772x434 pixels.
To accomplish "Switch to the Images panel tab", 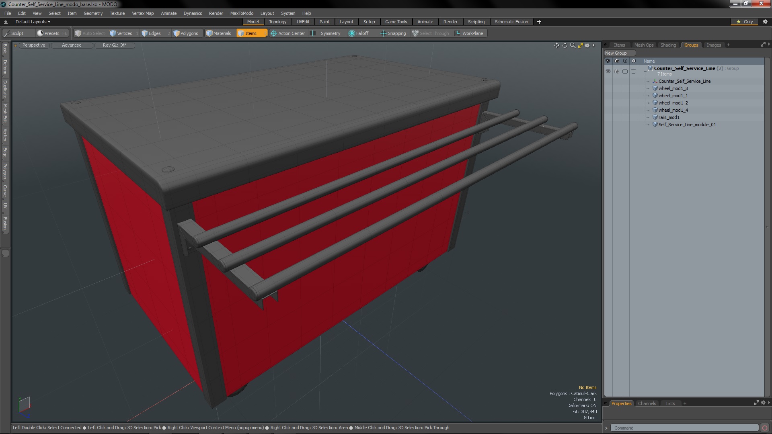I will point(714,45).
